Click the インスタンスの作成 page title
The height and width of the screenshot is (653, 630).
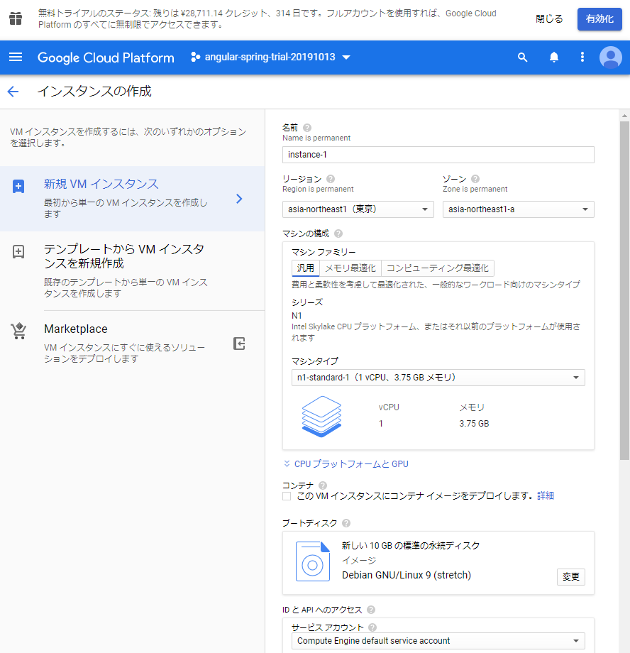(94, 91)
